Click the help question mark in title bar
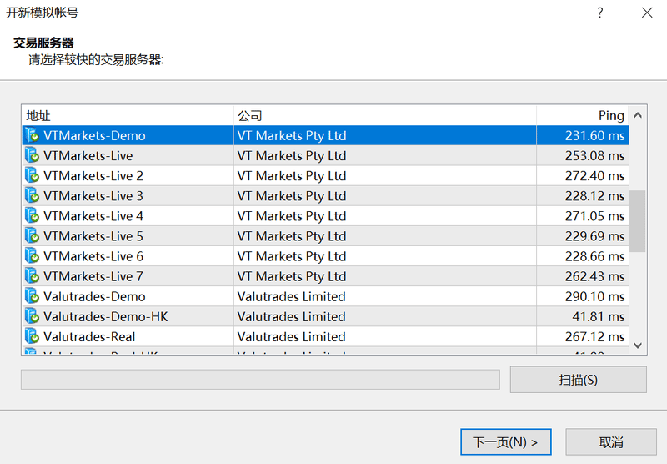The image size is (667, 464). tap(599, 13)
